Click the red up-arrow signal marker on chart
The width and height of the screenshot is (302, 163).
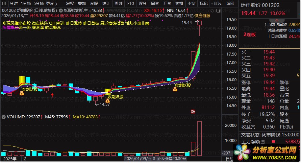[52, 95]
